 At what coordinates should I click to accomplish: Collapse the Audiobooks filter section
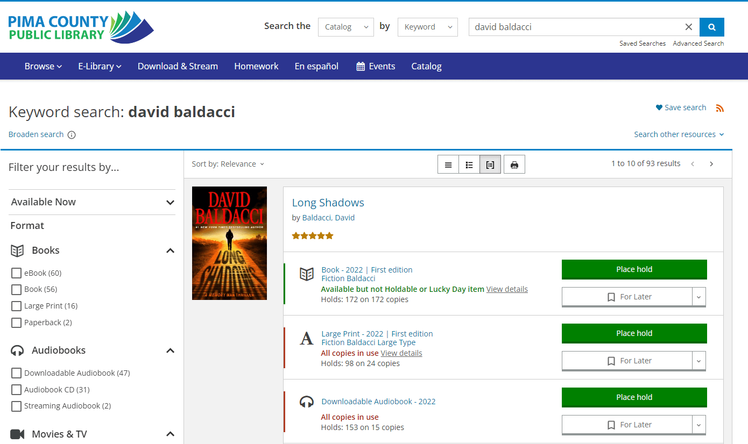(x=170, y=350)
